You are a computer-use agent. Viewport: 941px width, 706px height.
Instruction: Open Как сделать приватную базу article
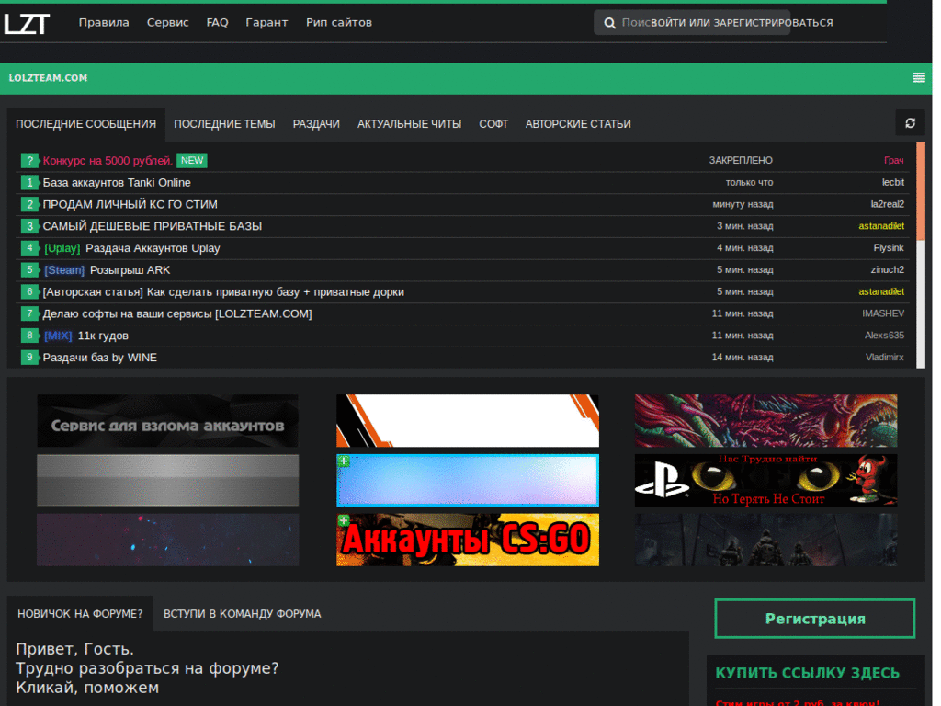point(223,291)
